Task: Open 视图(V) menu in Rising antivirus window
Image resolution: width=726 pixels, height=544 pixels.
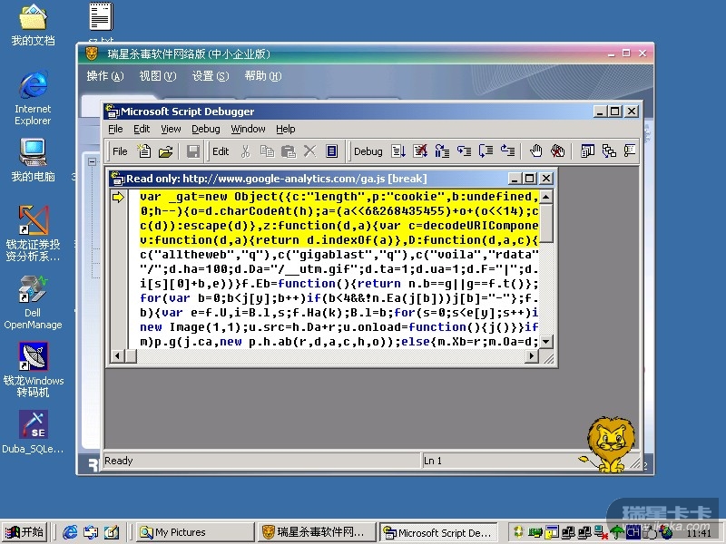Action: click(158, 76)
